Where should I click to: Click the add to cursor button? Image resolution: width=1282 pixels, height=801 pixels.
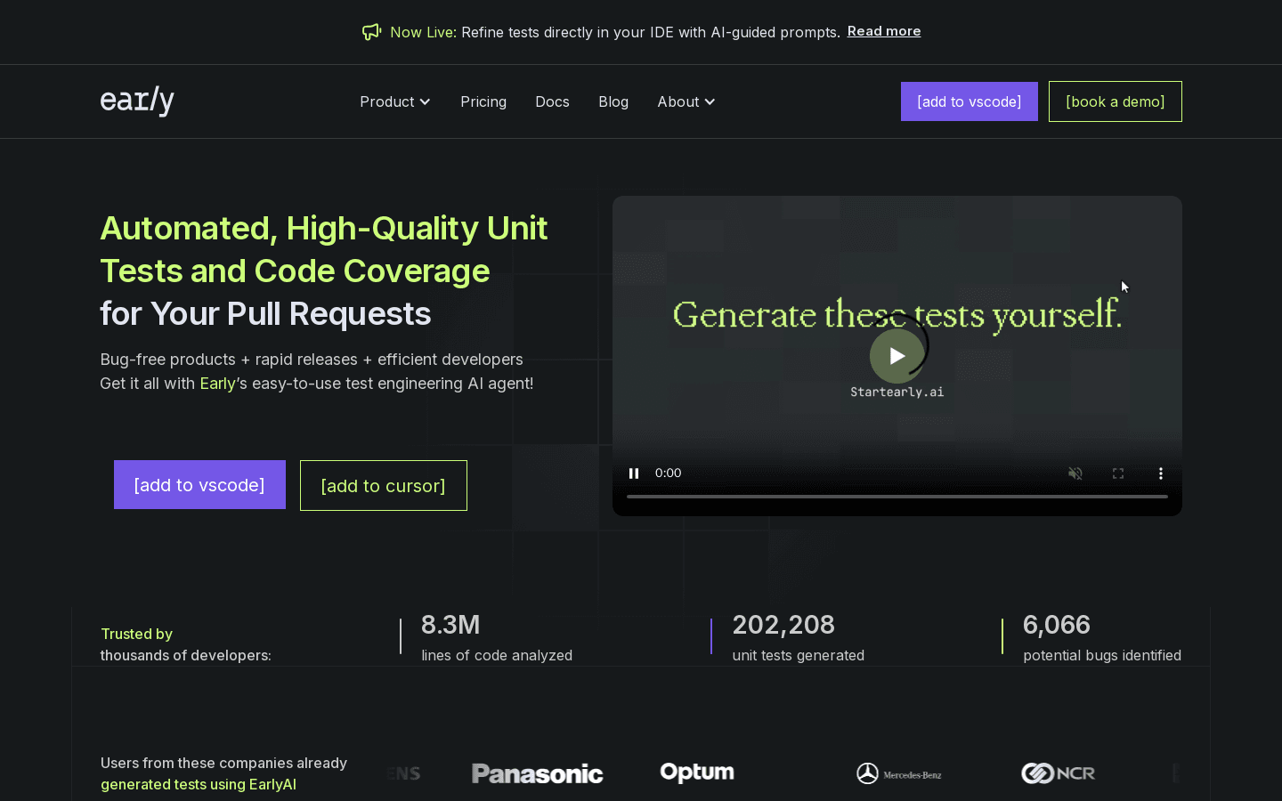(384, 486)
